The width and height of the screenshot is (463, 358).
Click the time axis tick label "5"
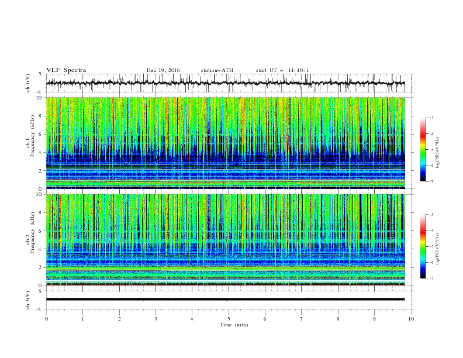(x=229, y=319)
